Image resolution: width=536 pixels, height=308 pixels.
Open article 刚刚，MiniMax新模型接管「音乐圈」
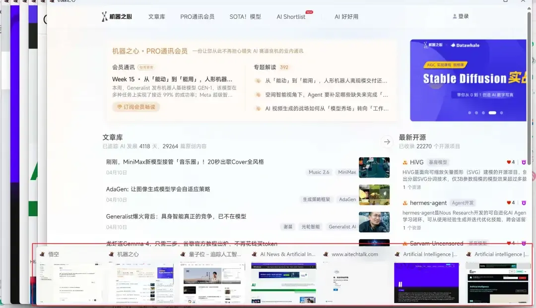(x=185, y=162)
